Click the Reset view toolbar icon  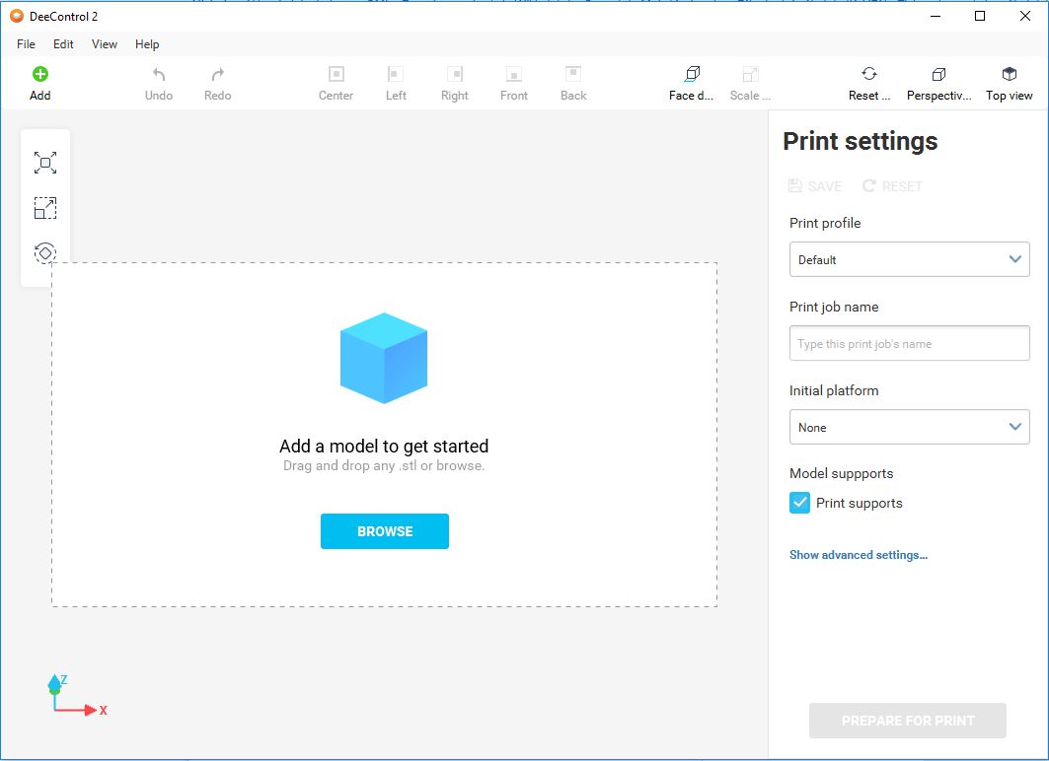[x=868, y=75]
